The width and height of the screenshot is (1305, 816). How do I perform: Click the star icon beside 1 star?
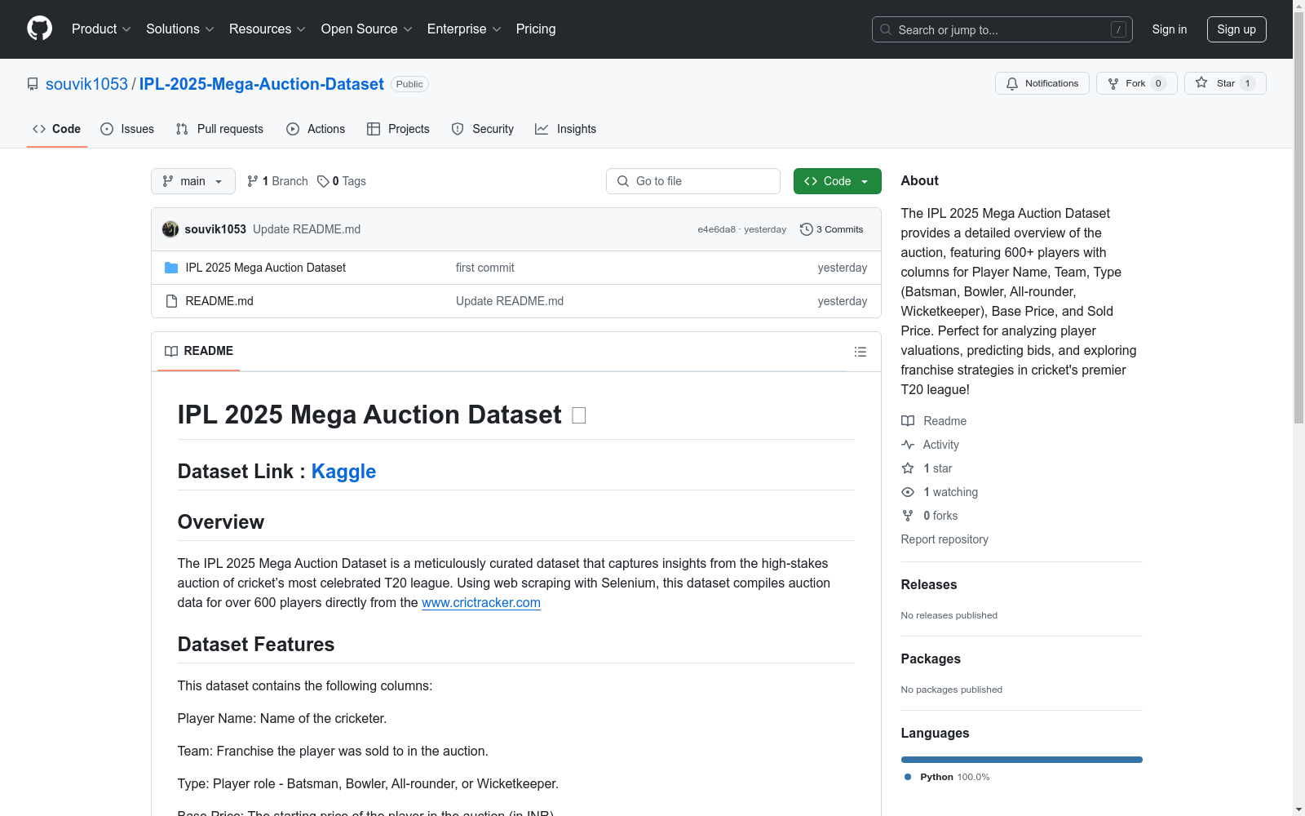click(x=908, y=468)
